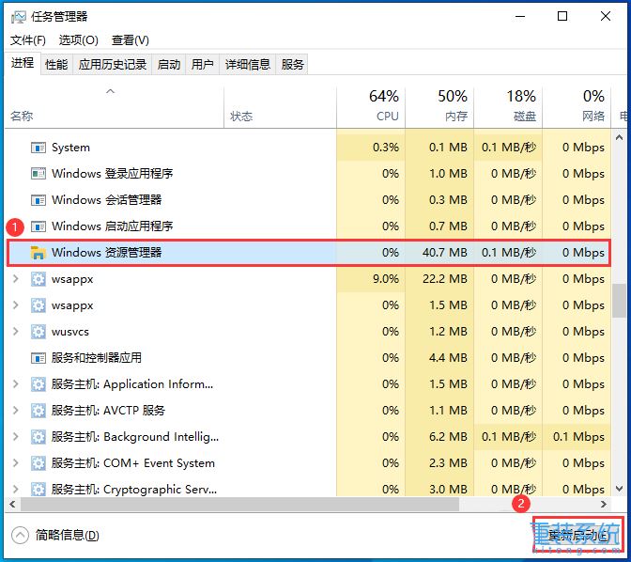This screenshot has height=562, width=631.
Task: Expand the first wsappx process group
Action: (15, 279)
